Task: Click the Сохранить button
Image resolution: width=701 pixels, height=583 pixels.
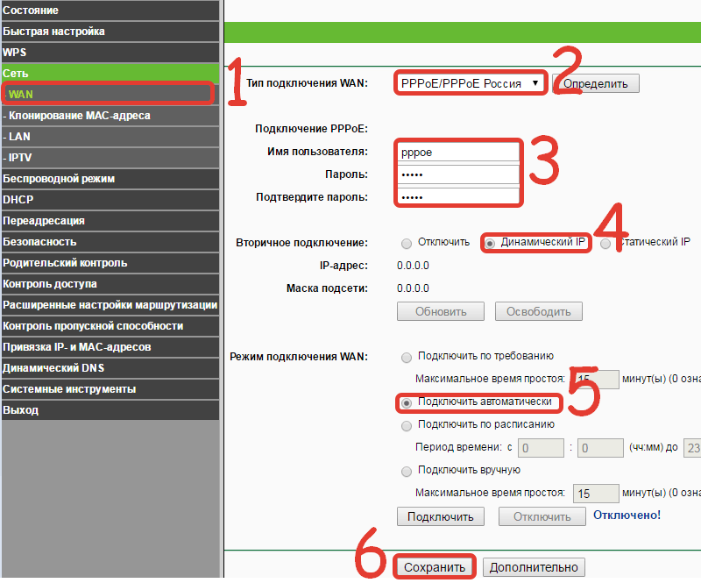Action: tap(435, 567)
